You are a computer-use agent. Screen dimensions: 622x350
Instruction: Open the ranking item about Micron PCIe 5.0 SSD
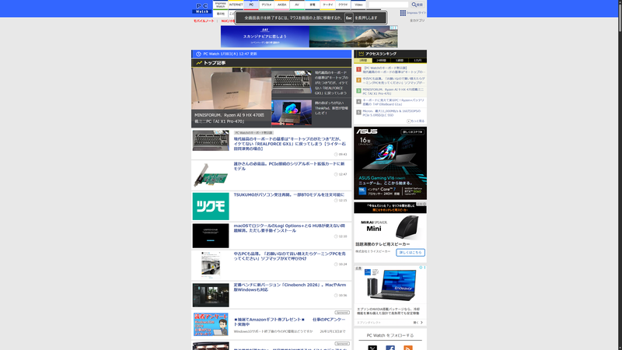tap(391, 113)
